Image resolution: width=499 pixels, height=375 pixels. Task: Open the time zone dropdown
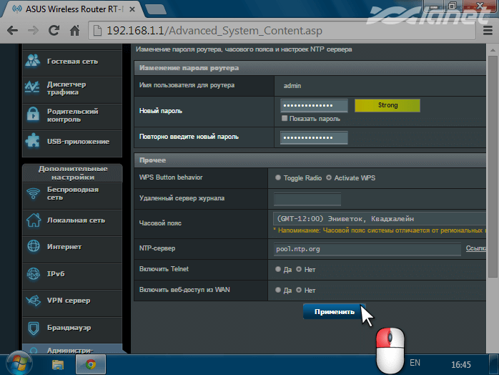pos(379,219)
